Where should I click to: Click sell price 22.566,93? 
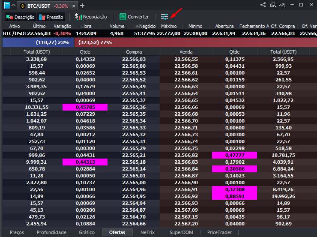point(186,203)
